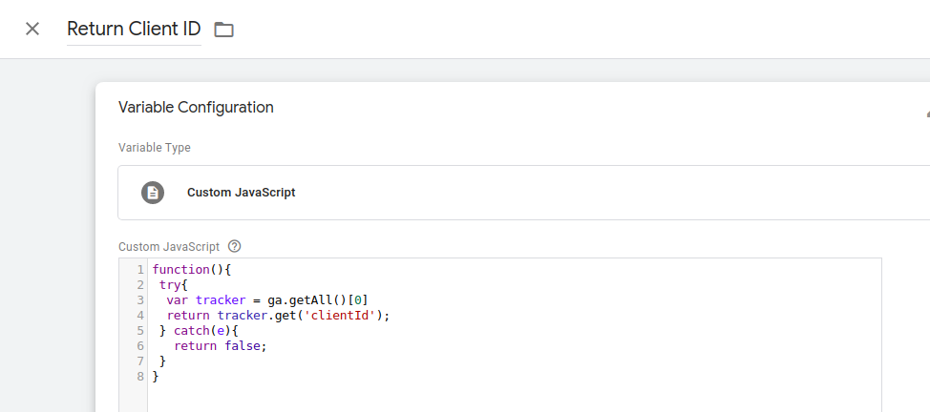Click the Variable Configuration heading

click(x=196, y=108)
